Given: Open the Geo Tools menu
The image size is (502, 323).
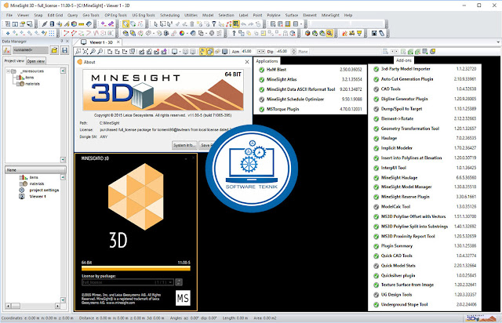Looking at the screenshot, I should 91,15.
